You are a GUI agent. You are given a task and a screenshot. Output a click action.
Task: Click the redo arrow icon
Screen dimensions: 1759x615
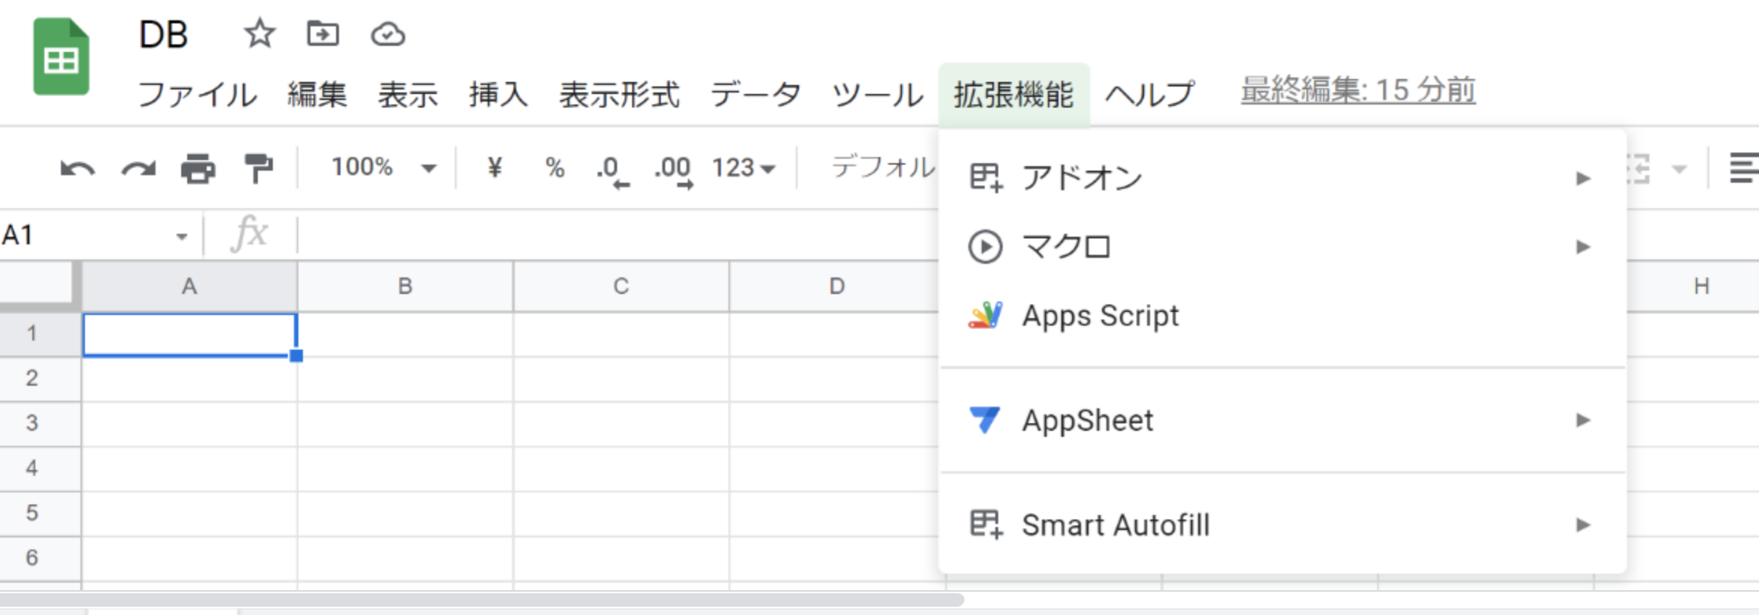pos(138,168)
